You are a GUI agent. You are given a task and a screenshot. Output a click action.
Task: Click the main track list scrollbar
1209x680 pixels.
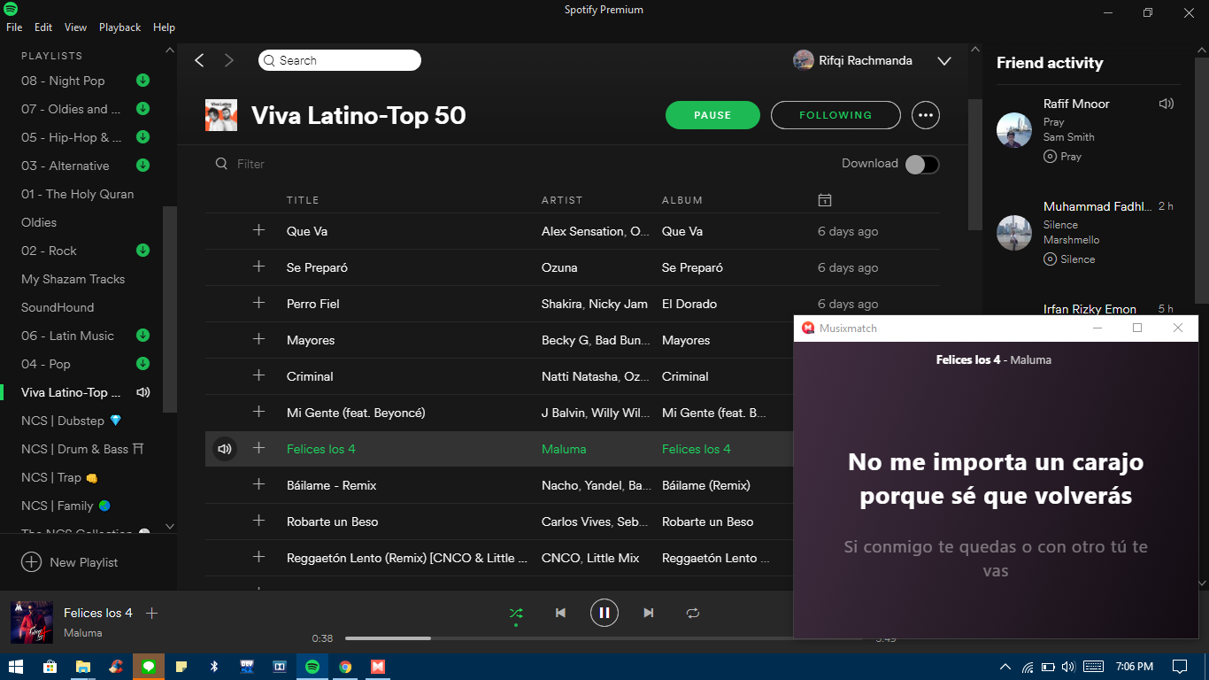pos(974,164)
